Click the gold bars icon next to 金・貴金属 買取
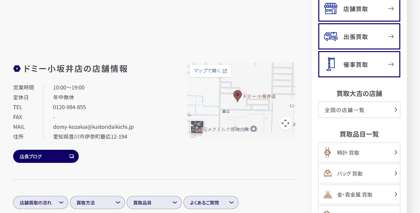This screenshot has height=213, width=420. tap(327, 194)
